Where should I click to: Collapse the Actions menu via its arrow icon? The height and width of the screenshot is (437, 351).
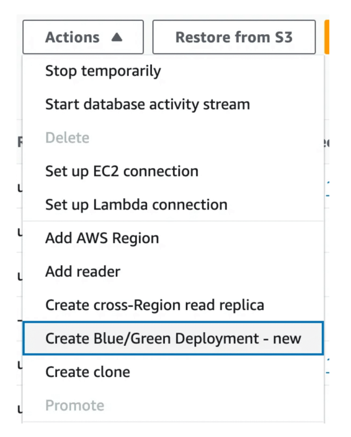pyautogui.click(x=116, y=38)
